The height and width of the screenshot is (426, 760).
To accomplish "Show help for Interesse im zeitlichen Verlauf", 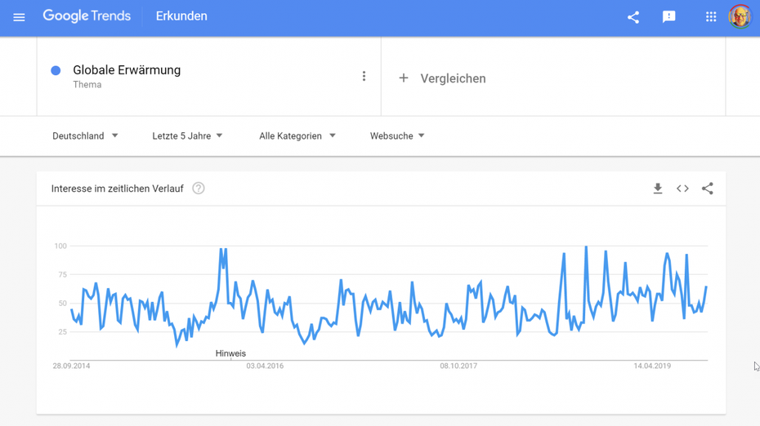I will pos(199,189).
